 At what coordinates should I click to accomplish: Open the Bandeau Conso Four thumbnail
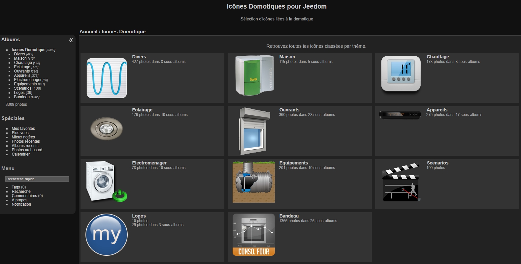(254, 235)
